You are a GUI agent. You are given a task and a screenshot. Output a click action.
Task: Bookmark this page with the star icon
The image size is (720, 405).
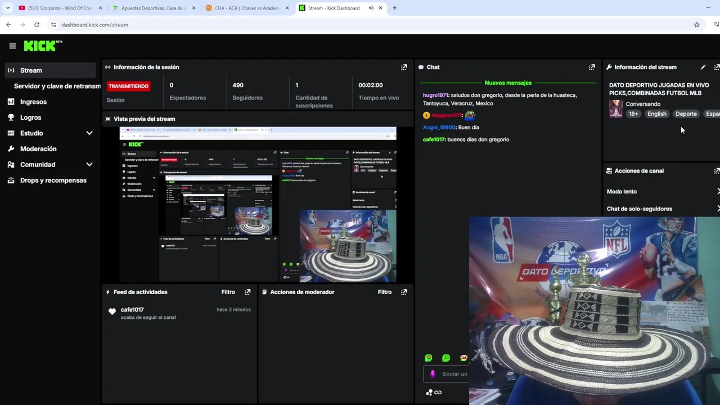[x=696, y=25]
